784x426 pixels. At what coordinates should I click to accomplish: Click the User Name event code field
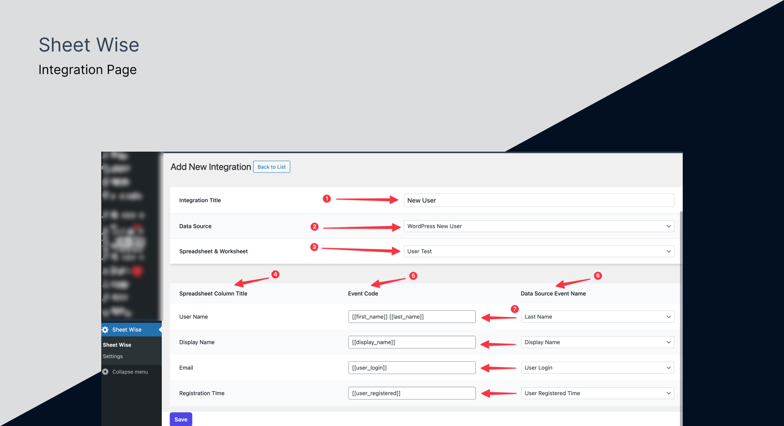click(412, 317)
